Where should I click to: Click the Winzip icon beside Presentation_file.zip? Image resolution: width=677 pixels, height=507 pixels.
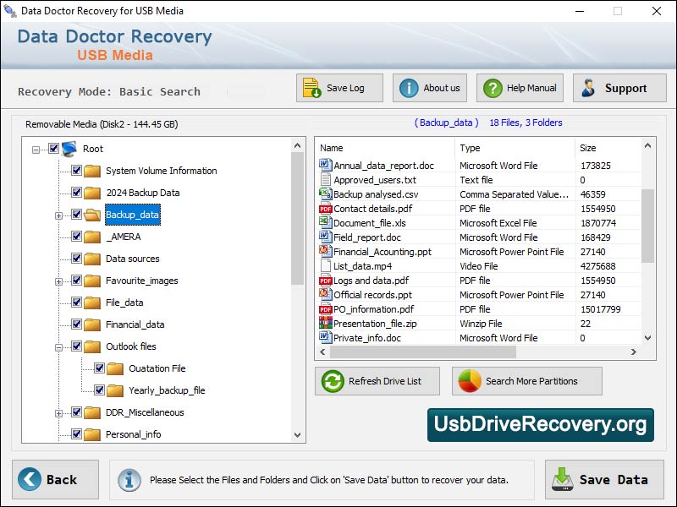click(326, 323)
